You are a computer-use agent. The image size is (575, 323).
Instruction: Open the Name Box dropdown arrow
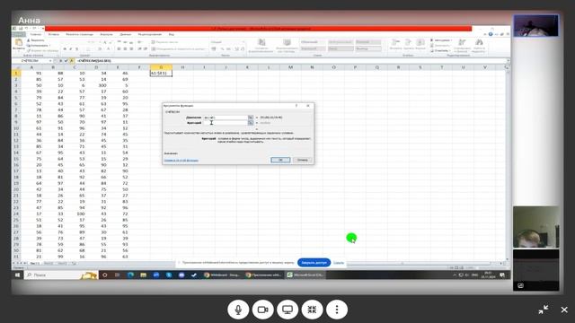tap(50, 61)
